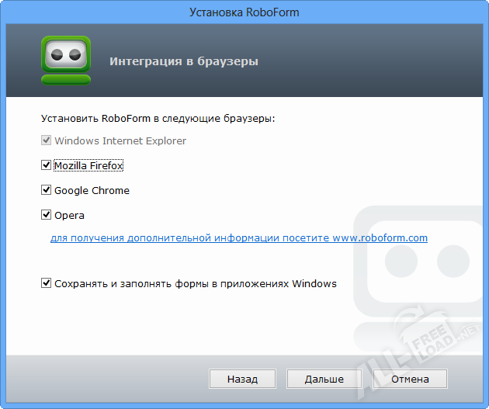
Task: Click the 'Opera' label text
Action: [x=69, y=215]
